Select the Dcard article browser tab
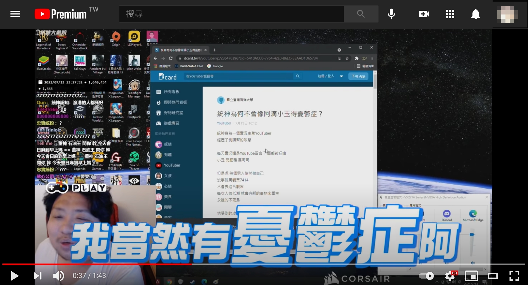 pos(181,50)
